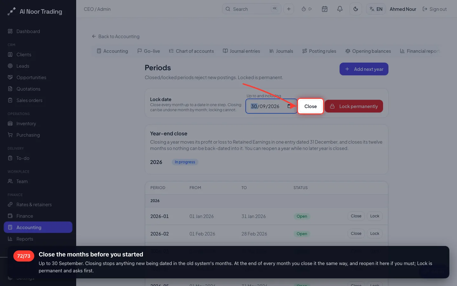Open Reports in the sidebar

(38, 239)
